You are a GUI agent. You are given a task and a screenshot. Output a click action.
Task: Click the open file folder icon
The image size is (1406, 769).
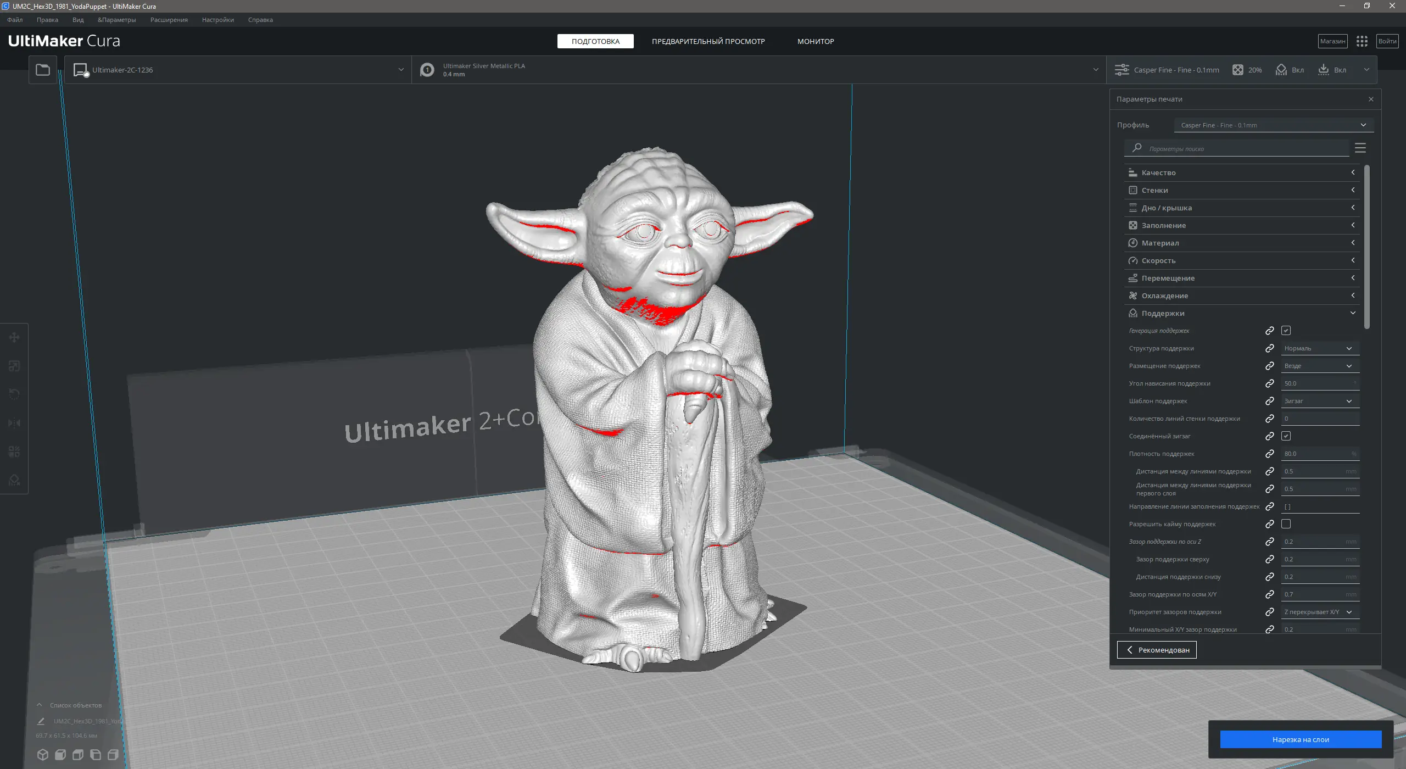click(42, 70)
